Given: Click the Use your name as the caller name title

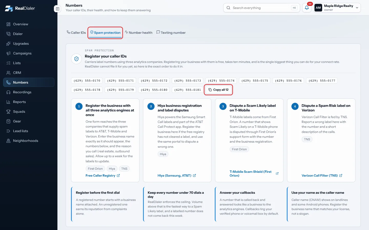Looking at the screenshot, I should tap(318, 193).
